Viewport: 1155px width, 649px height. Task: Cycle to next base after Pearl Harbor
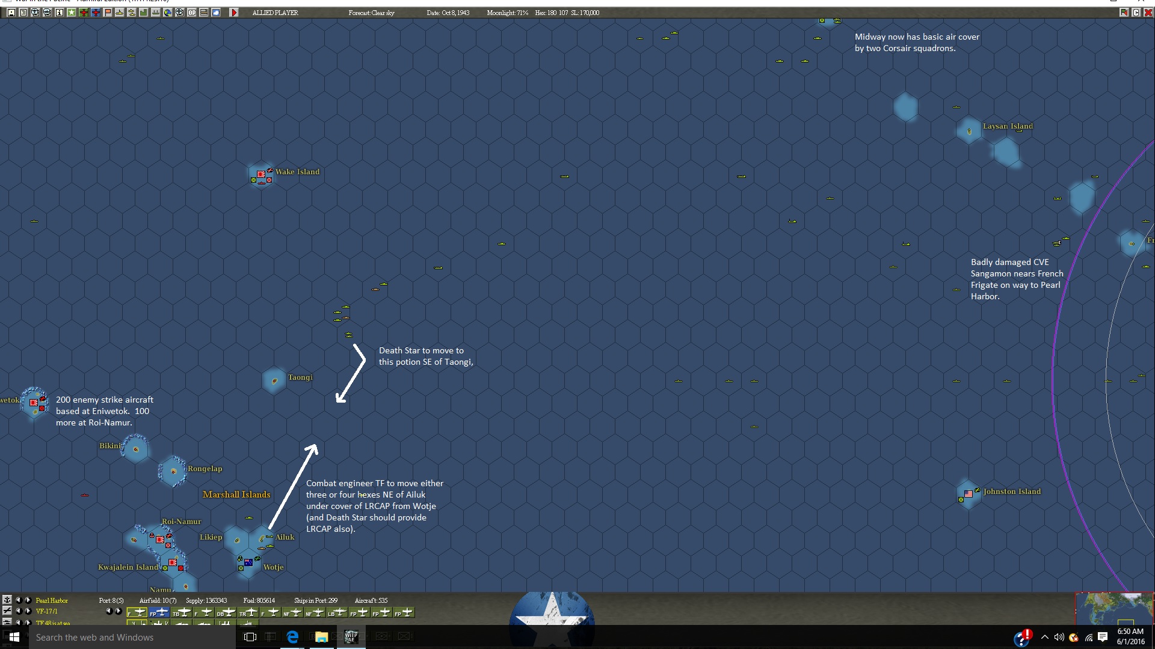[28, 600]
